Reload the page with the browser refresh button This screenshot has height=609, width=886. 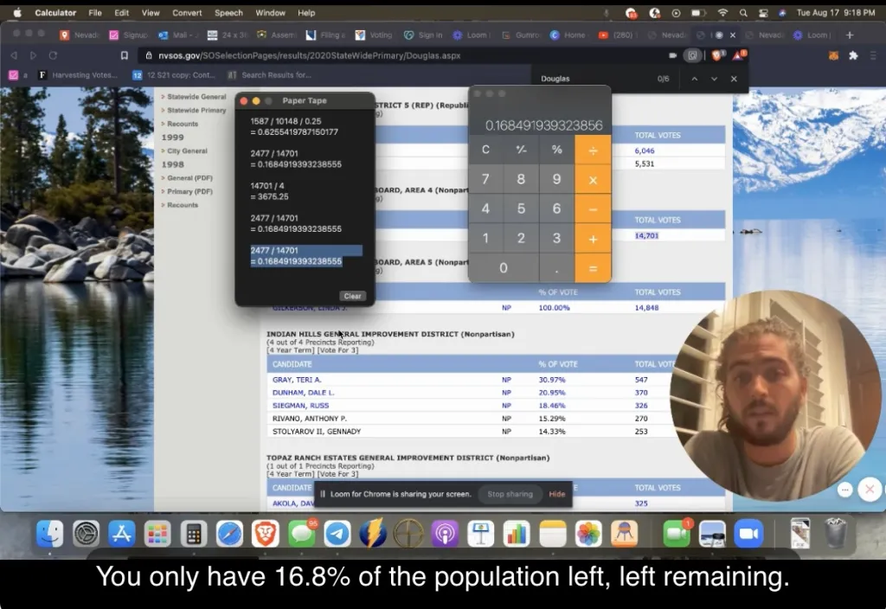coord(53,55)
